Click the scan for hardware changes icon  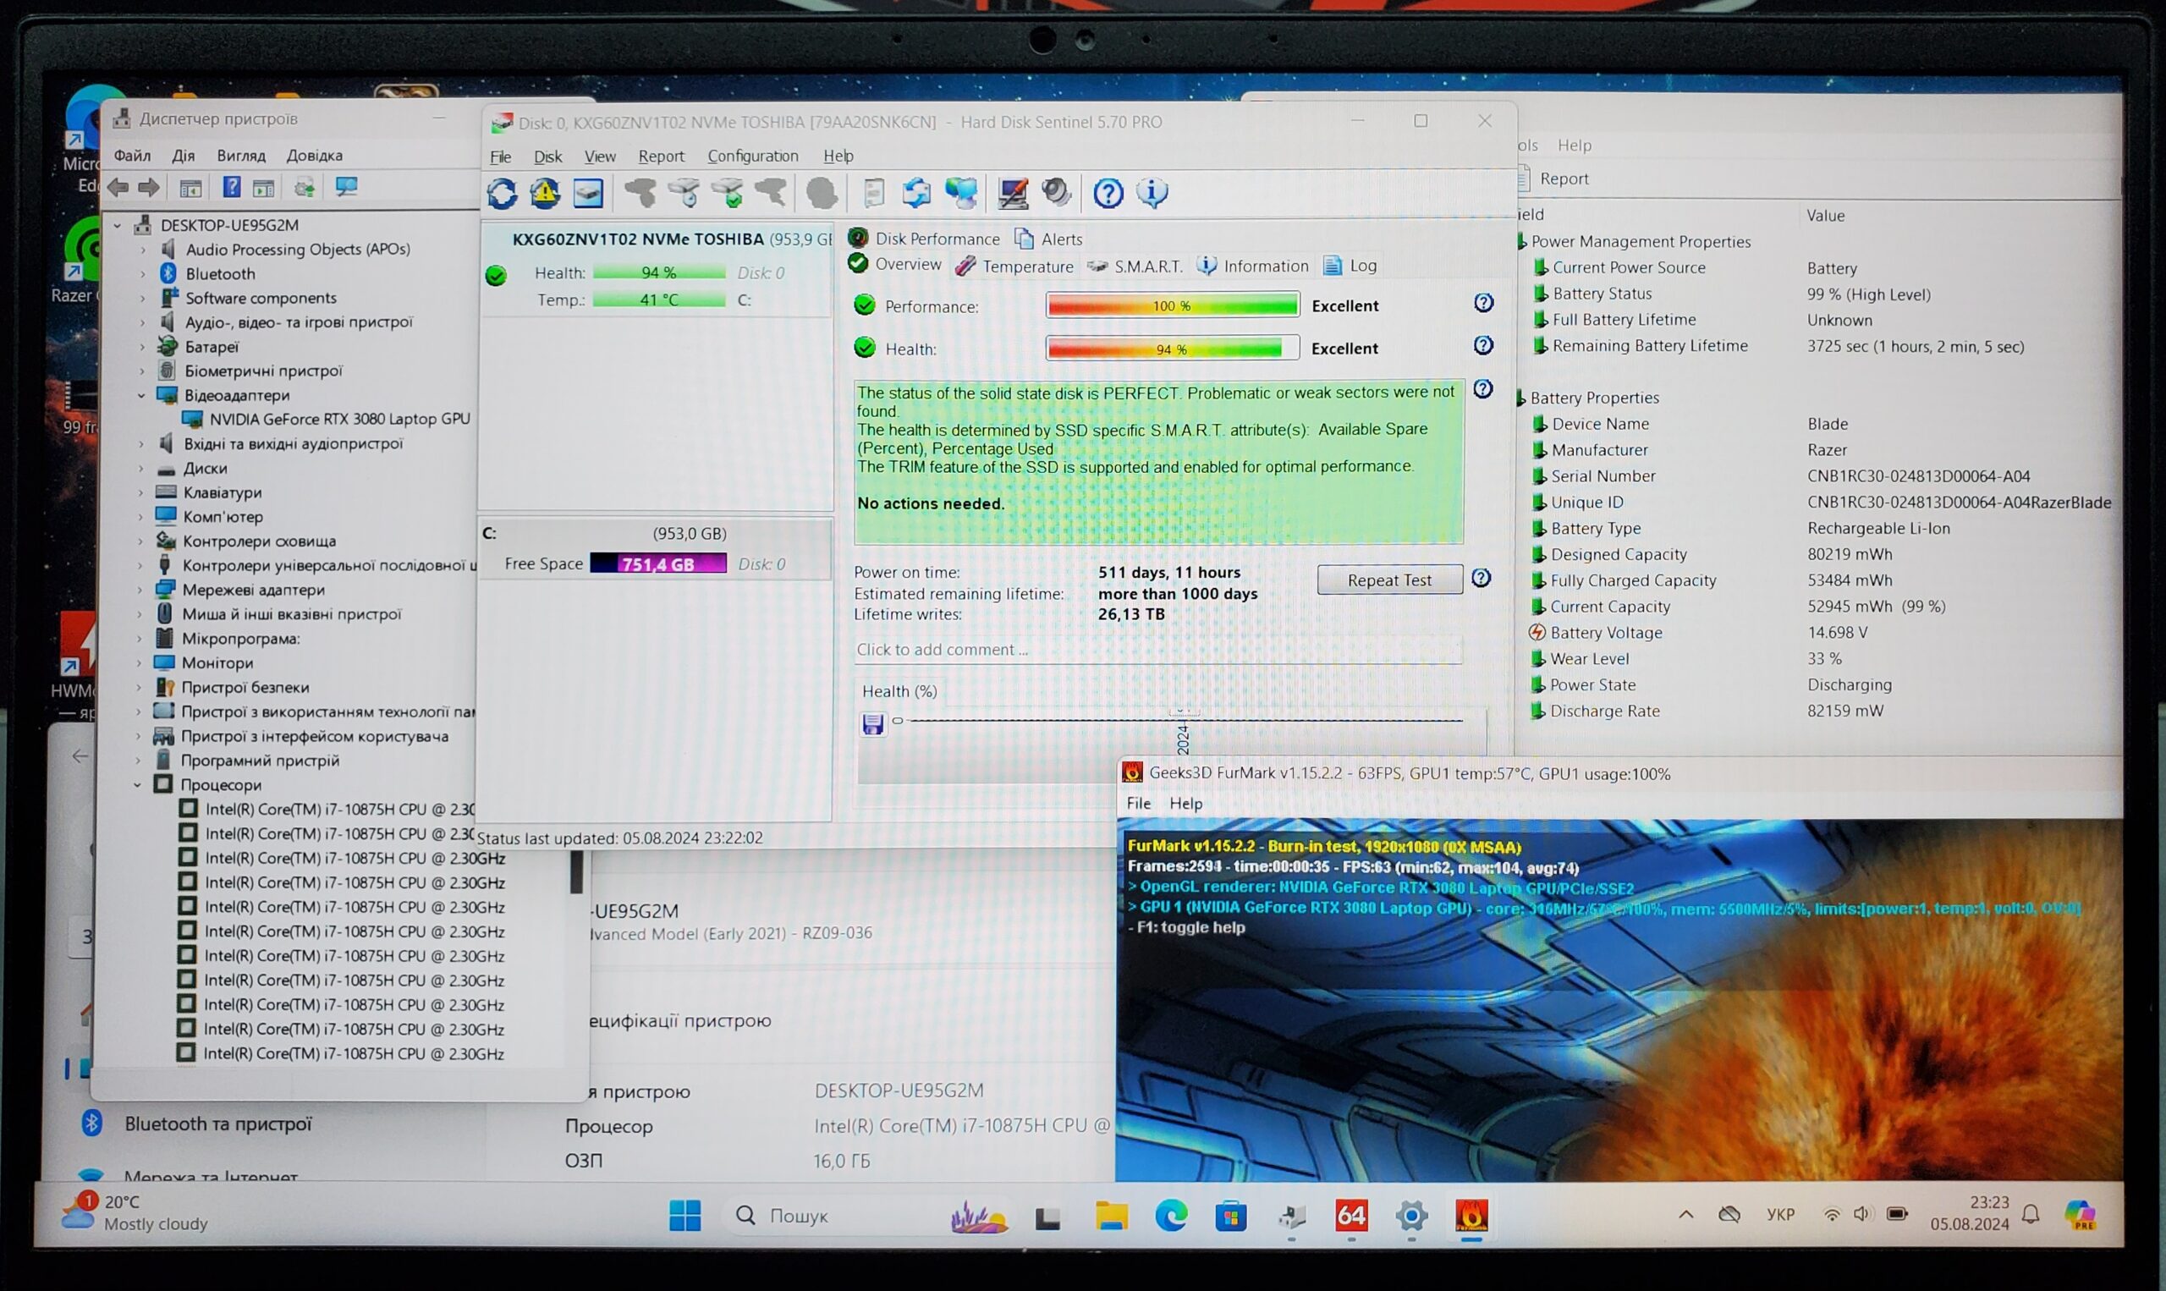pyautogui.click(x=347, y=187)
